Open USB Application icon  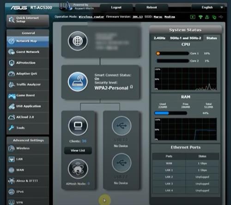pos(12,106)
